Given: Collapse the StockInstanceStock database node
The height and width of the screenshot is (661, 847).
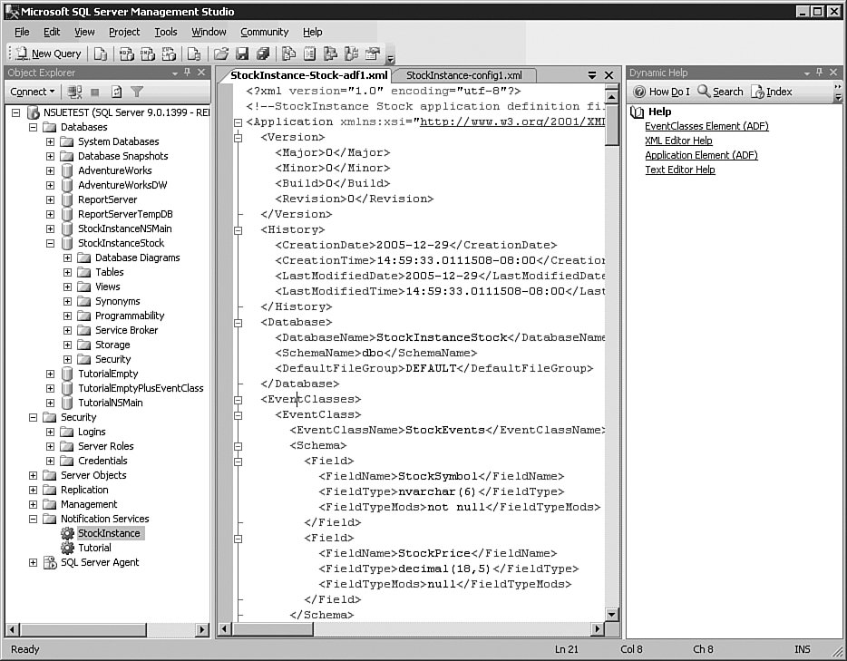Looking at the screenshot, I should tap(50, 244).
